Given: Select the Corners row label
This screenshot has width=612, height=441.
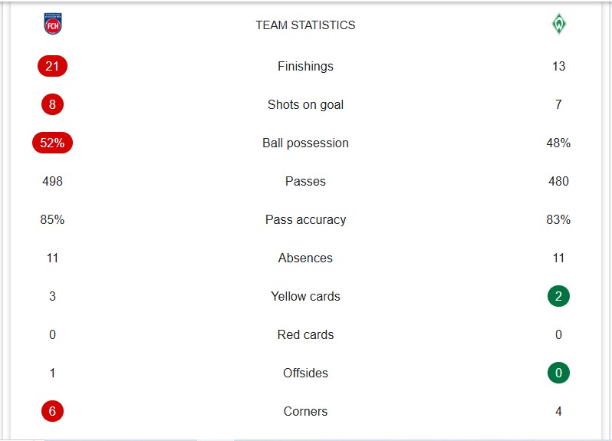Looking at the screenshot, I should 305,411.
